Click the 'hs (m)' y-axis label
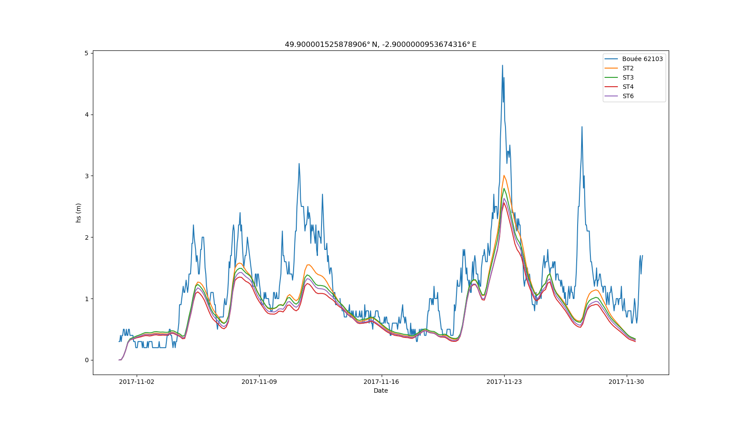This screenshot has height=421, width=743. [x=78, y=213]
